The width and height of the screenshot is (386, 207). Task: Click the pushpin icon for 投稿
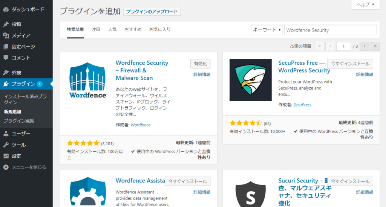tap(6, 24)
